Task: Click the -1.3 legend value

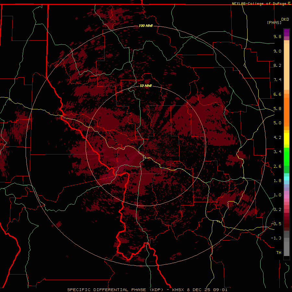Action: click(x=276, y=238)
